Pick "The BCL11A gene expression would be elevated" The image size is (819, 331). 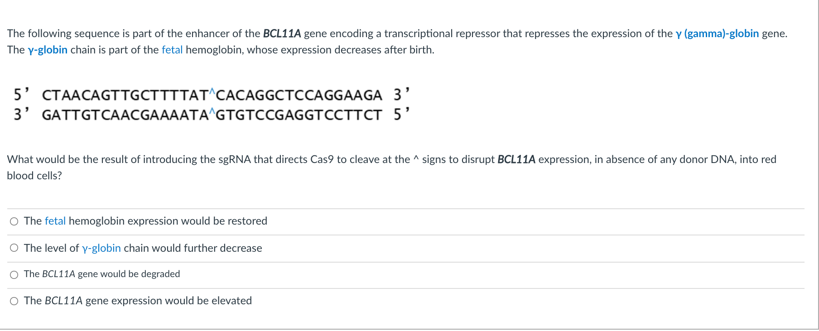14,300
